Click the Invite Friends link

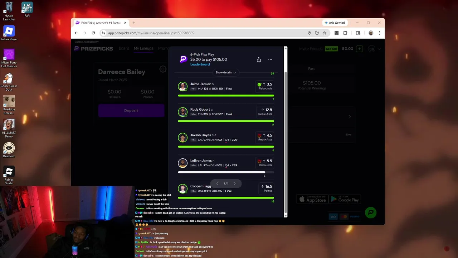(x=311, y=49)
